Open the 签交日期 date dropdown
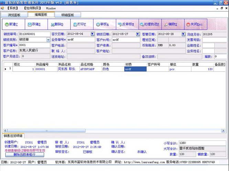 tap(92, 34)
